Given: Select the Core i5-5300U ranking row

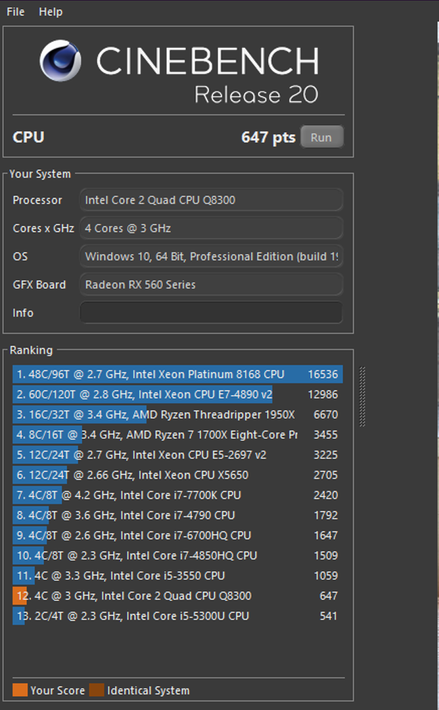Looking at the screenshot, I should coord(177,616).
